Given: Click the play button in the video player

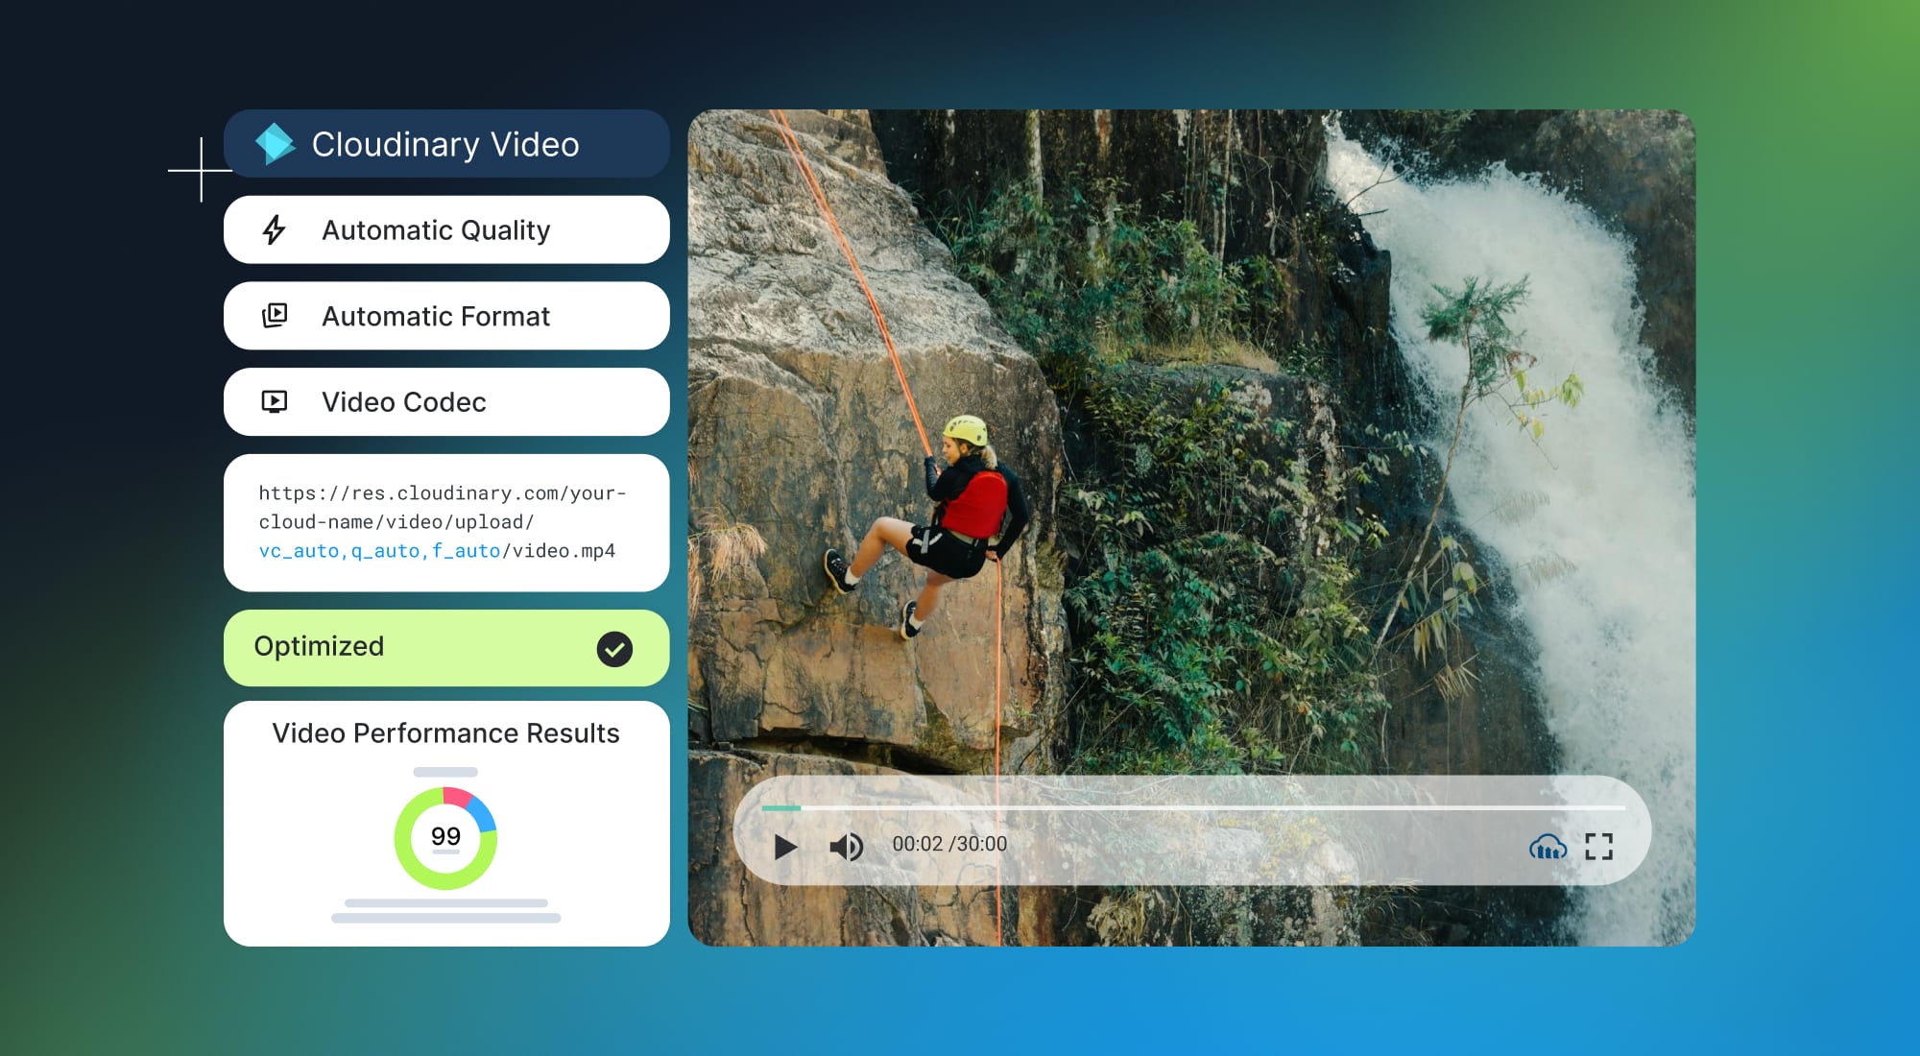Looking at the screenshot, I should point(785,847).
